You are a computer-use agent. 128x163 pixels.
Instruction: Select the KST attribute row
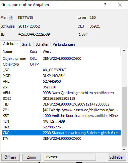point(61,116)
